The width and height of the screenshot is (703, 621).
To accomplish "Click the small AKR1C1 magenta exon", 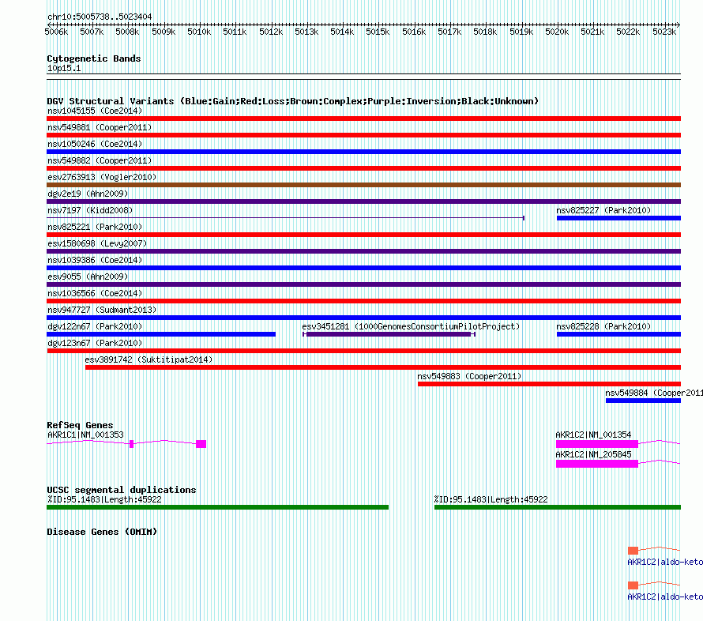I will (131, 444).
